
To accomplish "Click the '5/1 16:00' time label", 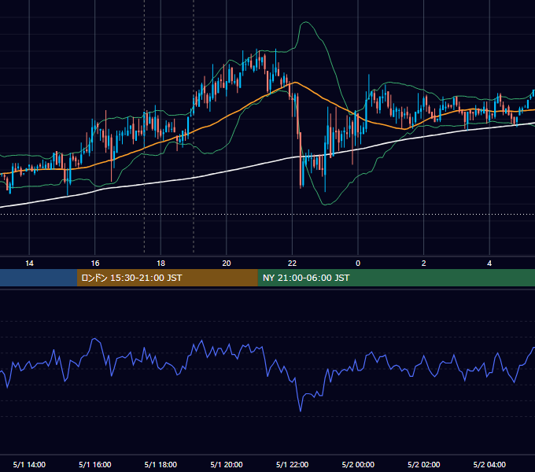I will click(x=95, y=464).
